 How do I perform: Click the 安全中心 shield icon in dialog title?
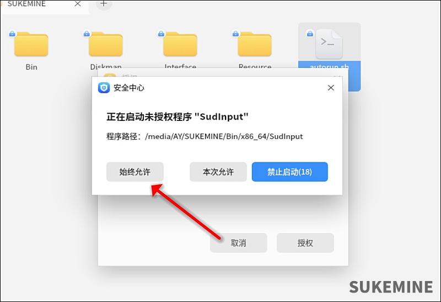tap(104, 88)
